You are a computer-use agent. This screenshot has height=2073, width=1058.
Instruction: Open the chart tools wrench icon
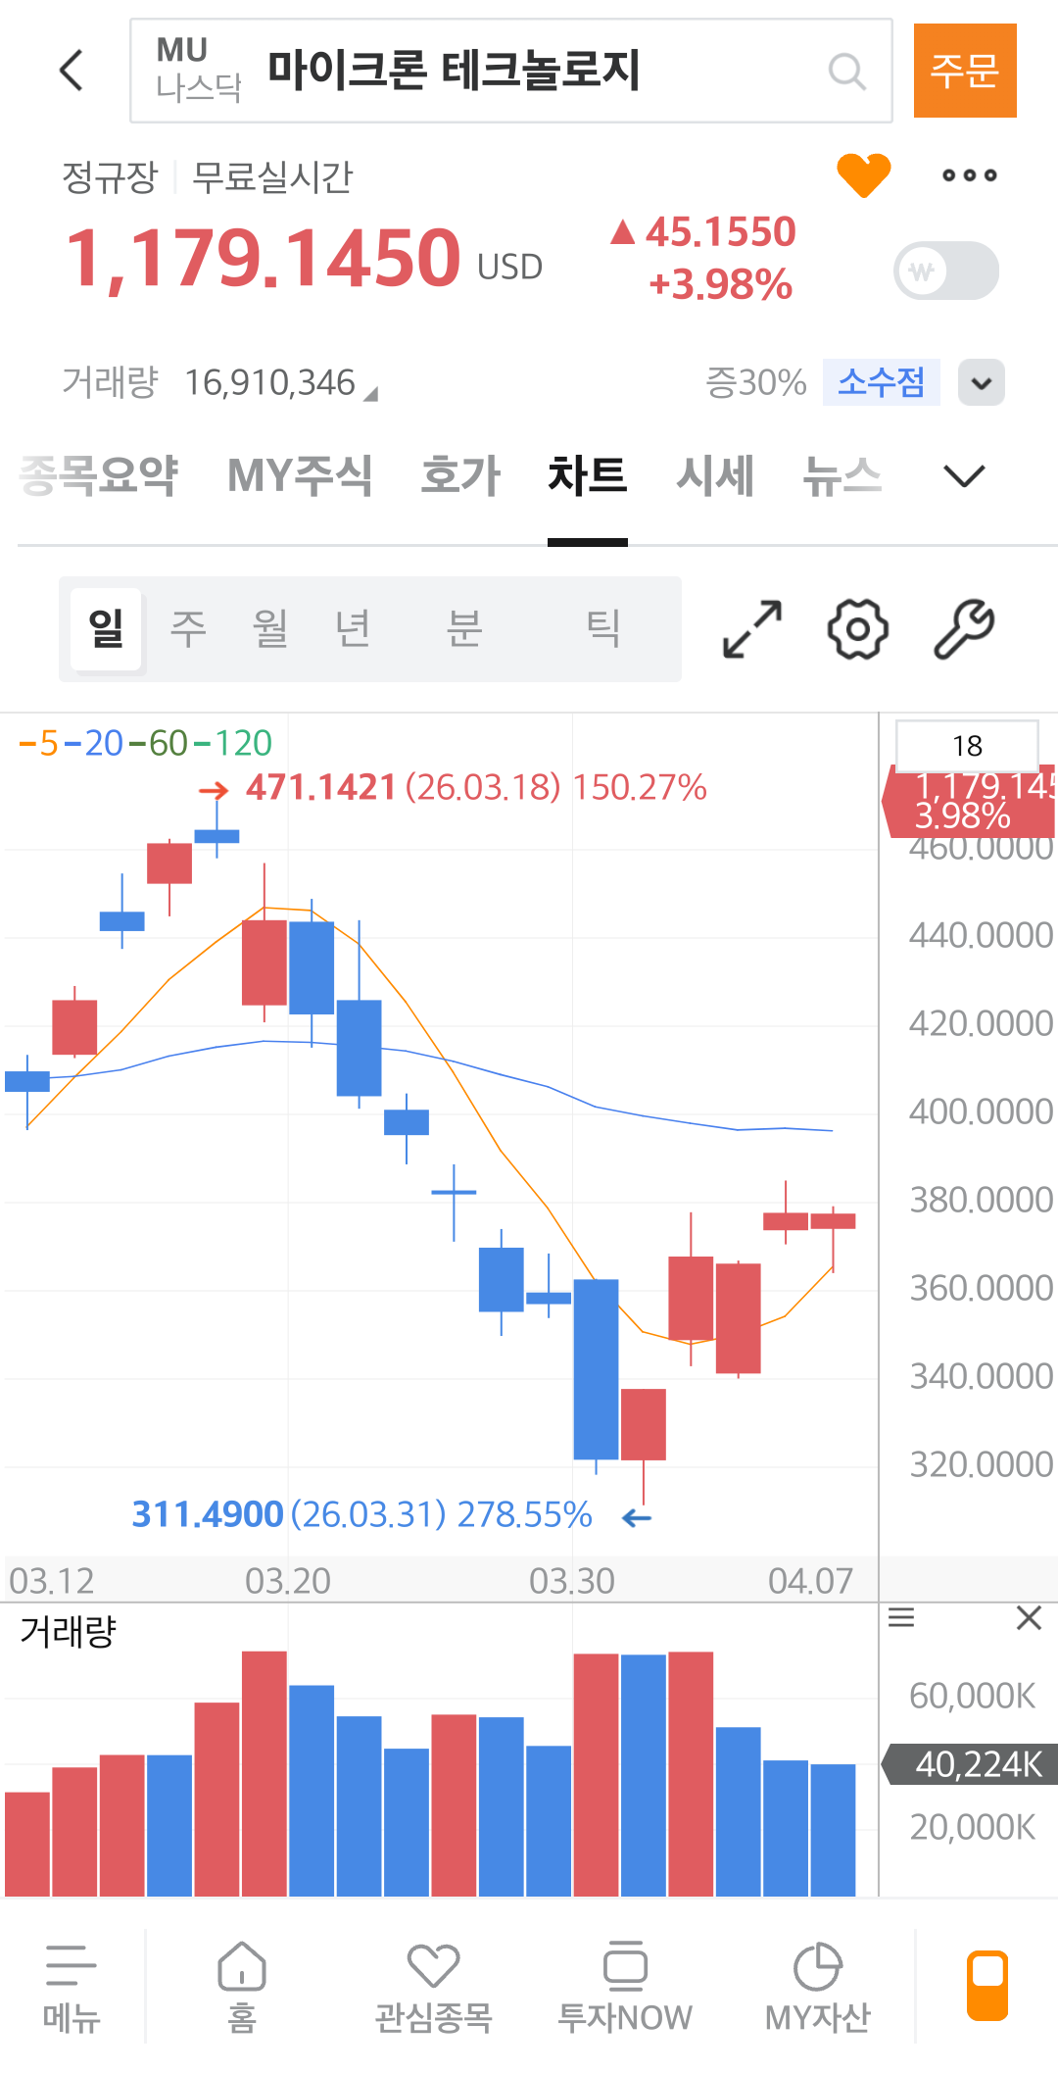964,629
